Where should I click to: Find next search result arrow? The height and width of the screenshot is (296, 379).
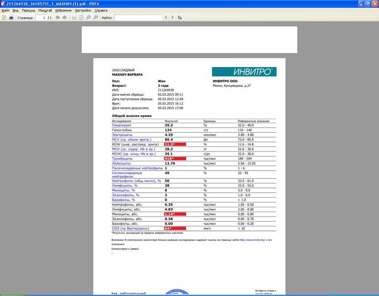(172, 18)
